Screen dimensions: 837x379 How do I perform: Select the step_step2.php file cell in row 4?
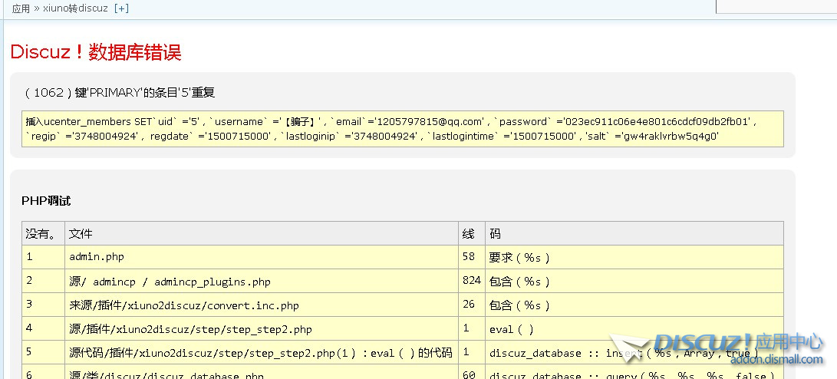262,329
